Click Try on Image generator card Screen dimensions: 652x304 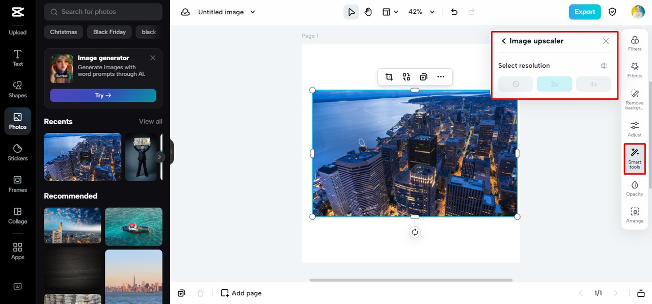click(103, 95)
